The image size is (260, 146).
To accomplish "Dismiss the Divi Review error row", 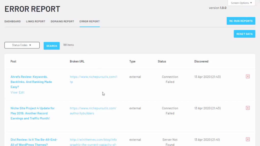I will click(x=248, y=139).
